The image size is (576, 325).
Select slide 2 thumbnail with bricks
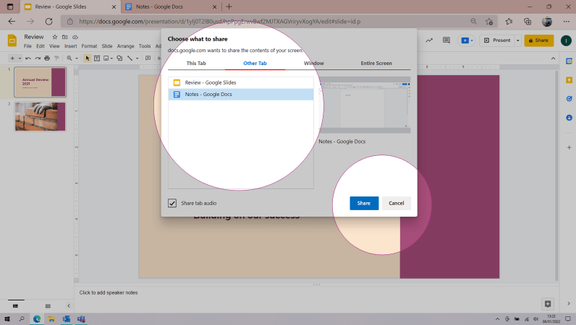coord(40,117)
